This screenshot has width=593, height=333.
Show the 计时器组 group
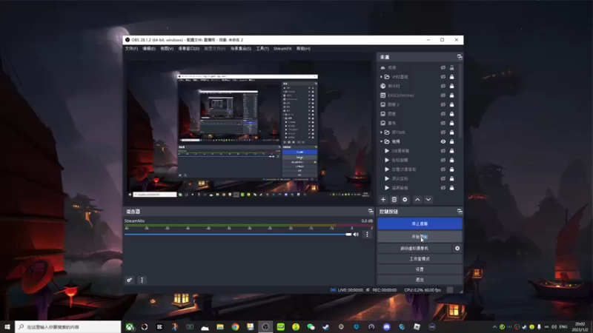(x=443, y=77)
